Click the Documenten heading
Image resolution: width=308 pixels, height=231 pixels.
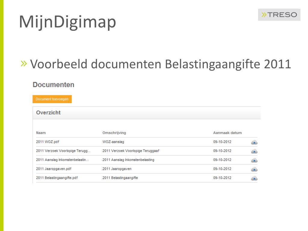coord(54,85)
